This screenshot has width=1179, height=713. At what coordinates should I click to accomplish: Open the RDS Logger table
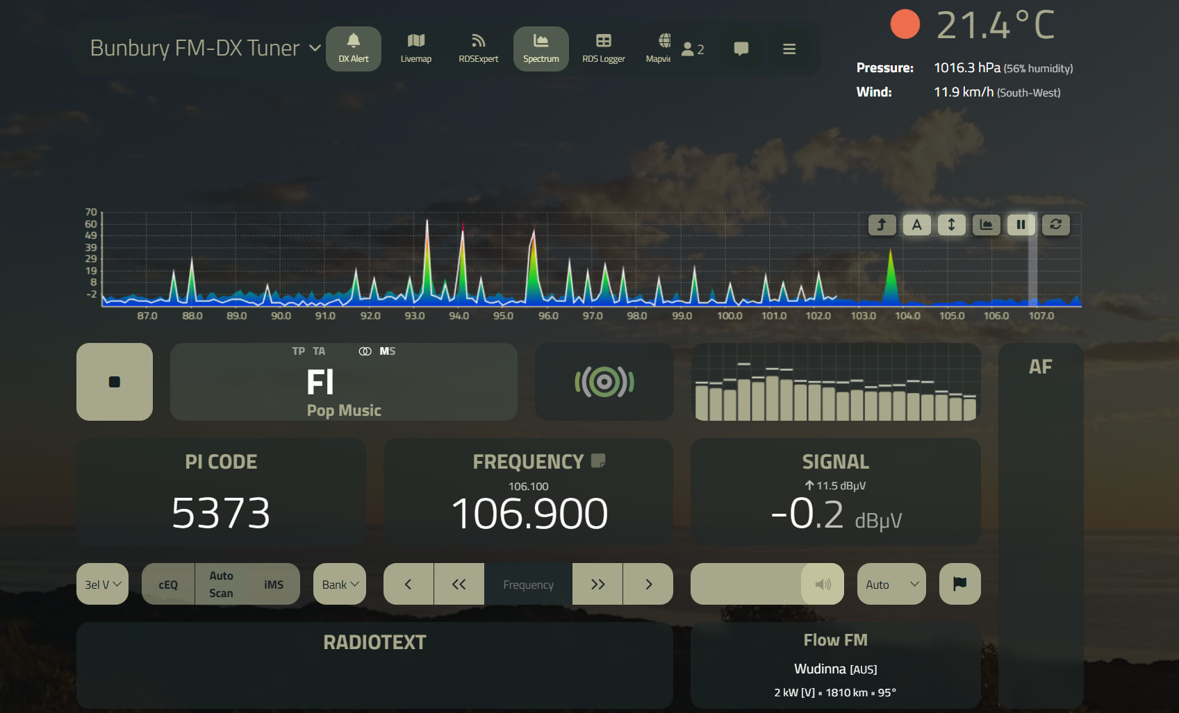click(x=603, y=49)
